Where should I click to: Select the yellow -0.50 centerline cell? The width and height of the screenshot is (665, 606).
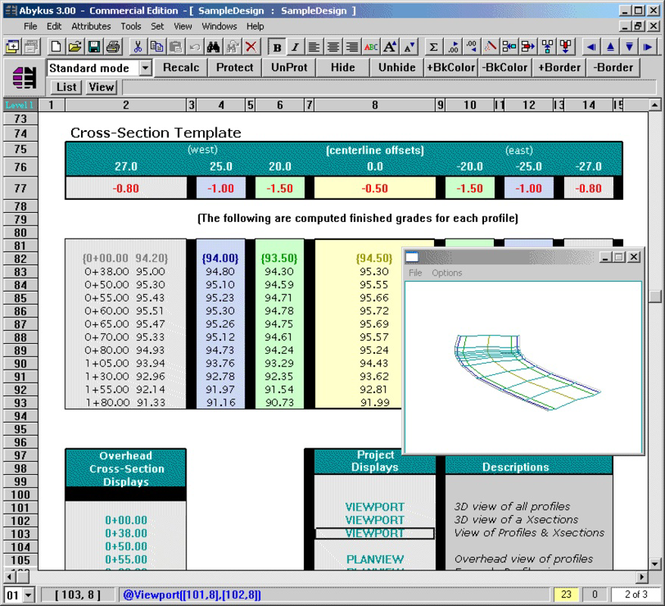coord(375,189)
